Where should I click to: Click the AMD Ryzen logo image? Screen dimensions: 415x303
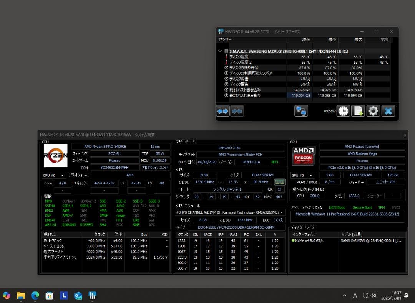[55, 155]
